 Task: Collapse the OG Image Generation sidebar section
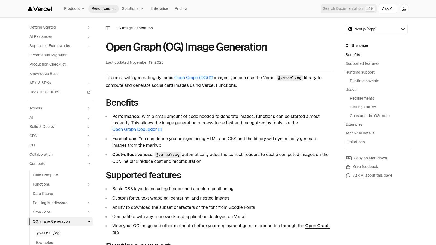(x=89, y=221)
